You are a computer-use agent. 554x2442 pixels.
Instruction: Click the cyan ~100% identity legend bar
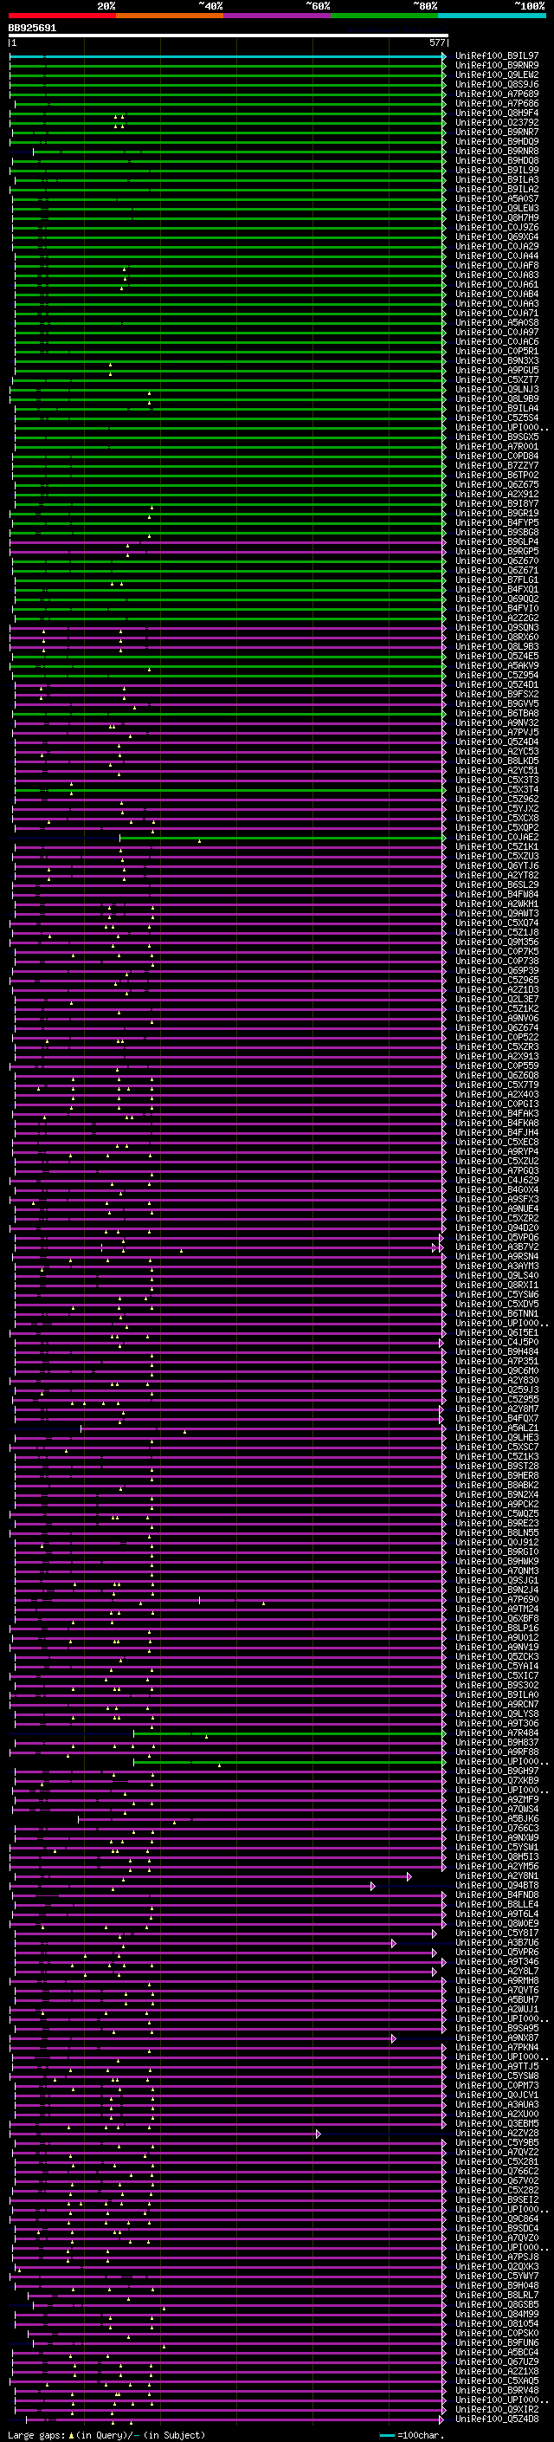point(492,16)
